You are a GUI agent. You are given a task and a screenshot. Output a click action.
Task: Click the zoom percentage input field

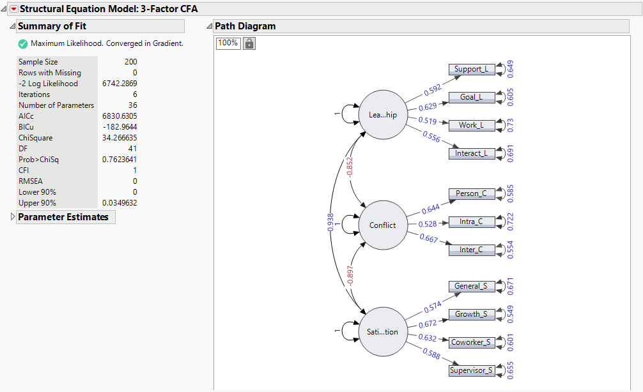pyautogui.click(x=228, y=43)
